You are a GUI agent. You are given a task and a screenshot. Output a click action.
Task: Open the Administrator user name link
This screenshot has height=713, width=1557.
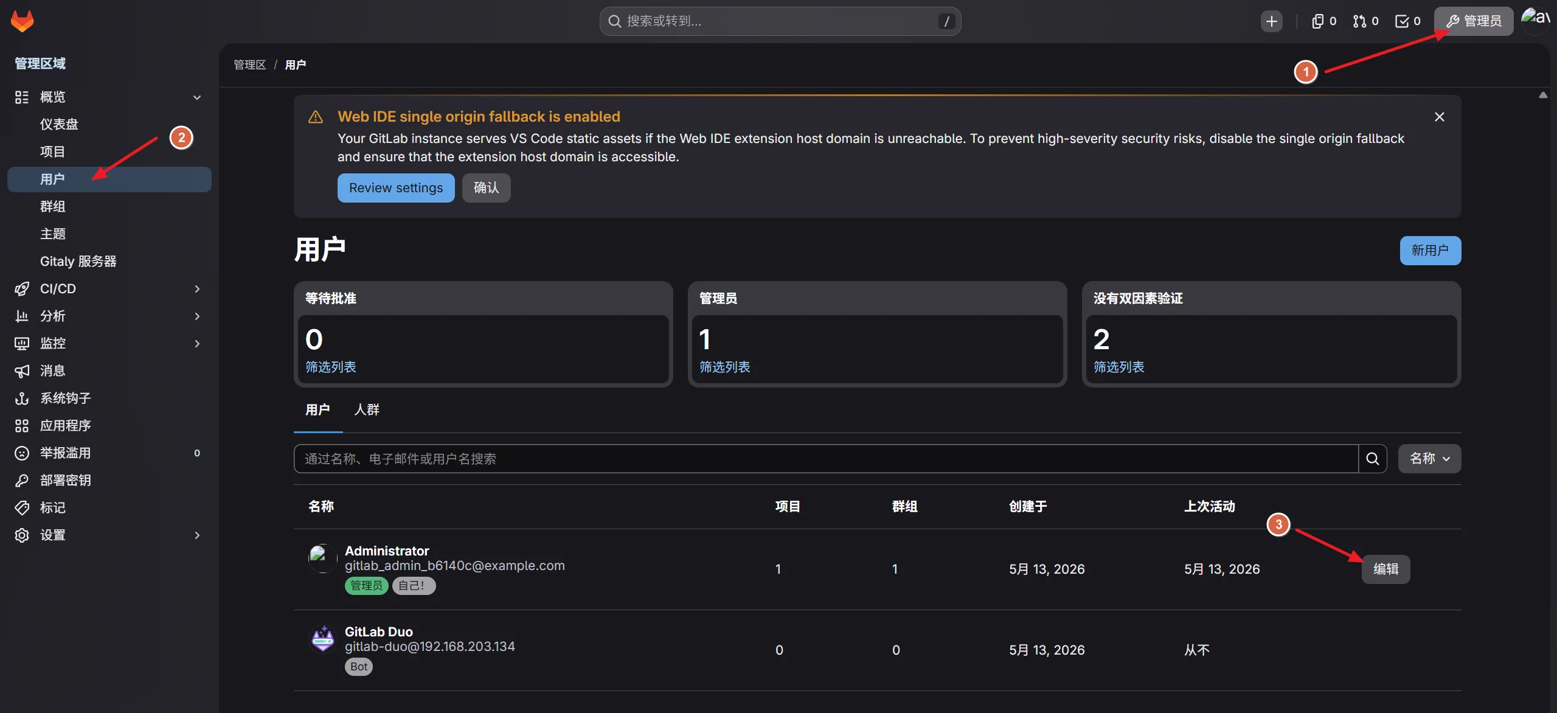[x=387, y=551]
